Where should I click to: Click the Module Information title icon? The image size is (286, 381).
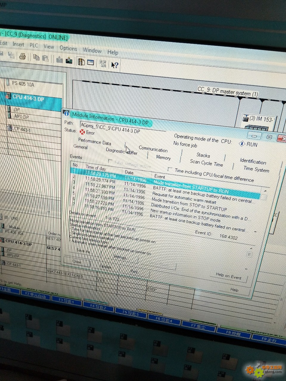[x=66, y=113]
